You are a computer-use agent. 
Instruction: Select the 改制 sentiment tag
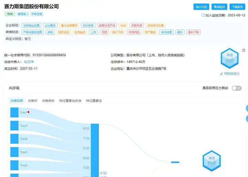click(50, 32)
